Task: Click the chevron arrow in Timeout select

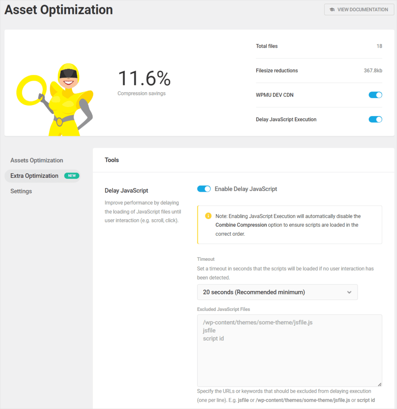Action: 349,292
